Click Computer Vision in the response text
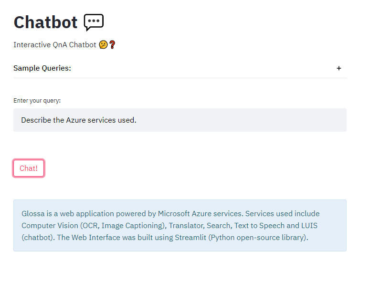 (x=50, y=225)
